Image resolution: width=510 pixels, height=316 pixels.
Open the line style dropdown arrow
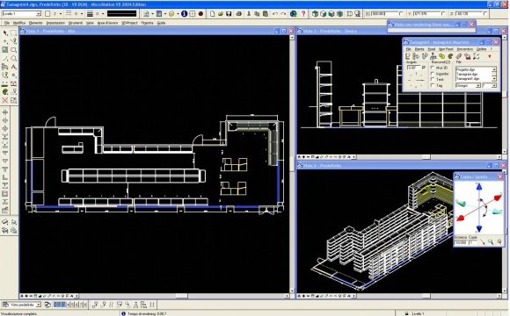81,14
